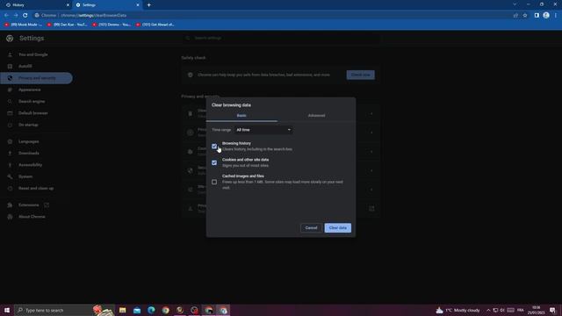Untick the Browsing history checkbox

[214, 147]
